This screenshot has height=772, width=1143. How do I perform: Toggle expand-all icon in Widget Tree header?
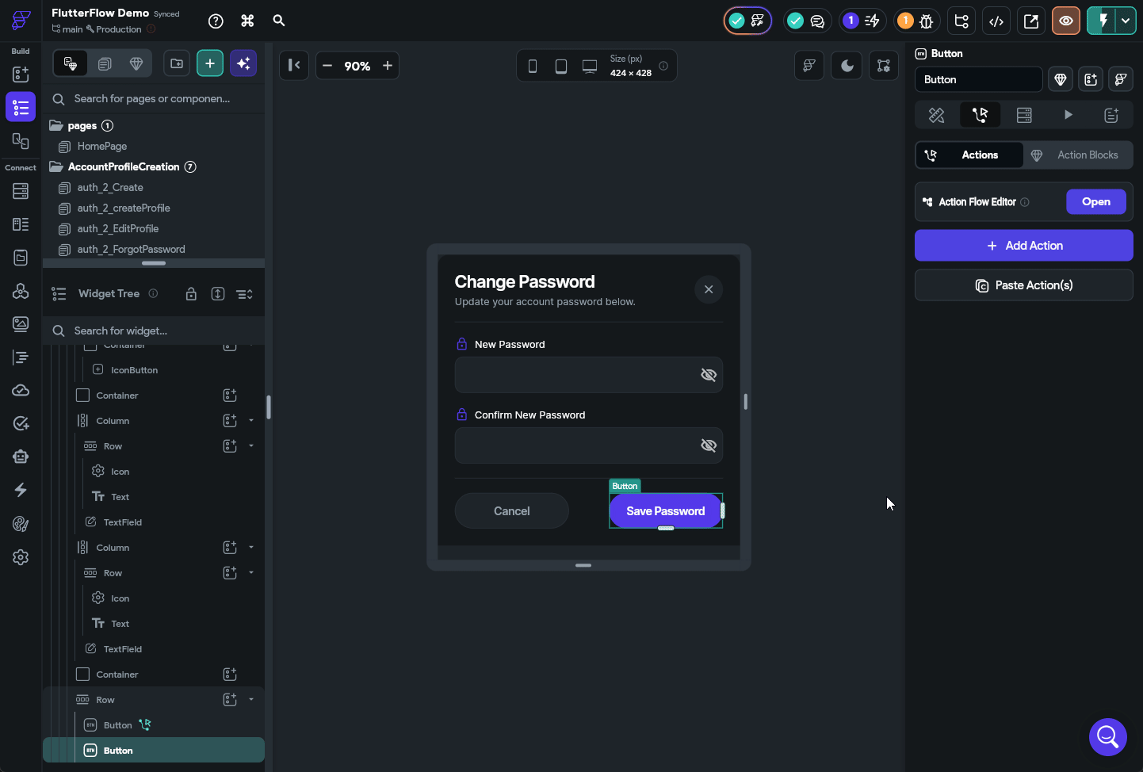(218, 294)
